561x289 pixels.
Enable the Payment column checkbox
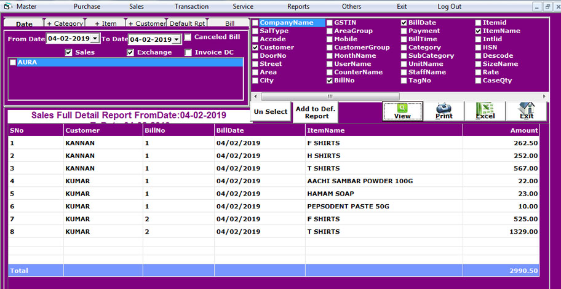(404, 31)
